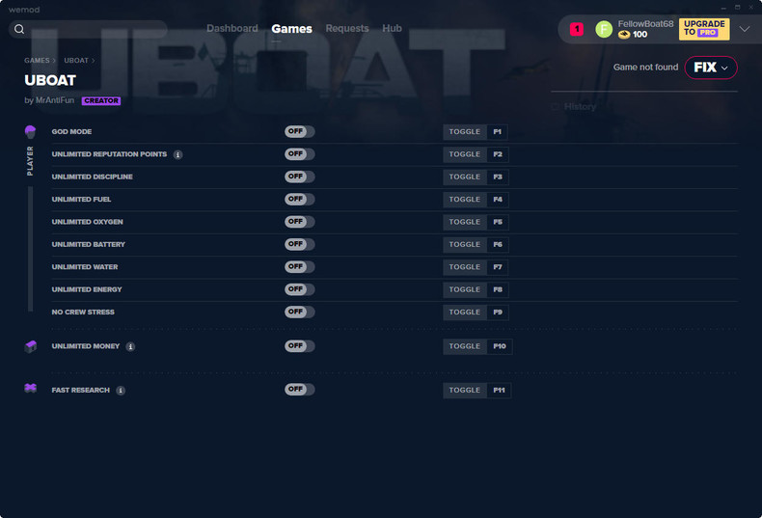Click Unlimited Reputation Points F2 hotkey

(x=498, y=154)
